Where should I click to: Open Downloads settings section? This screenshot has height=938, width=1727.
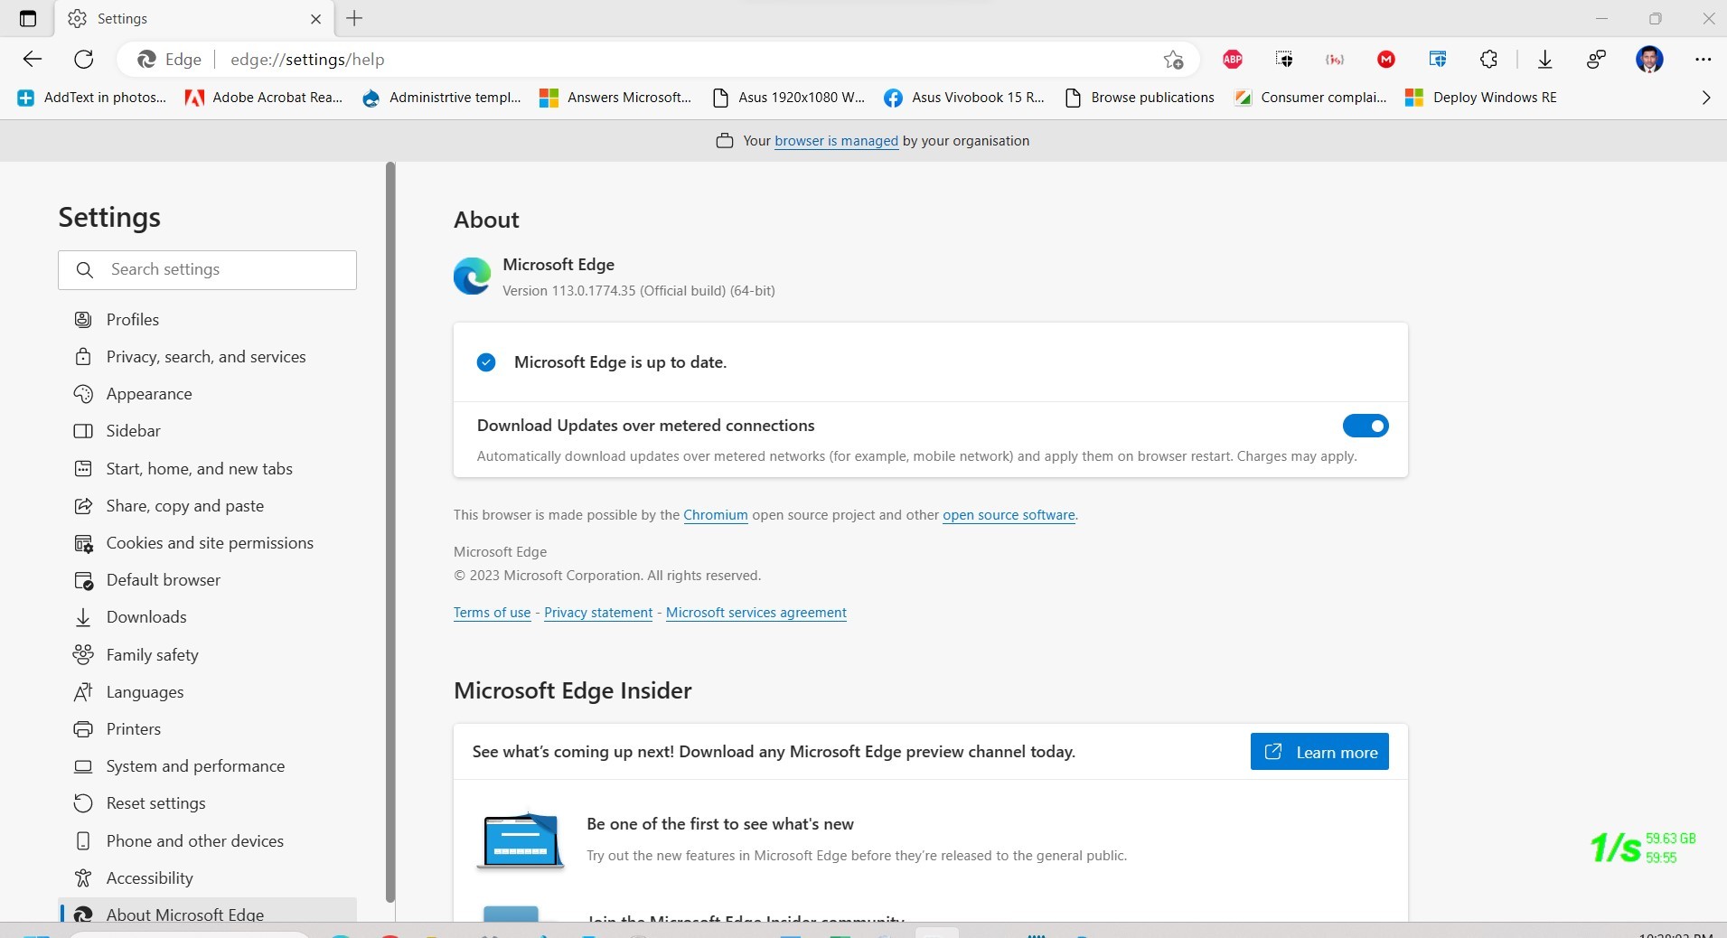pyautogui.click(x=207, y=617)
